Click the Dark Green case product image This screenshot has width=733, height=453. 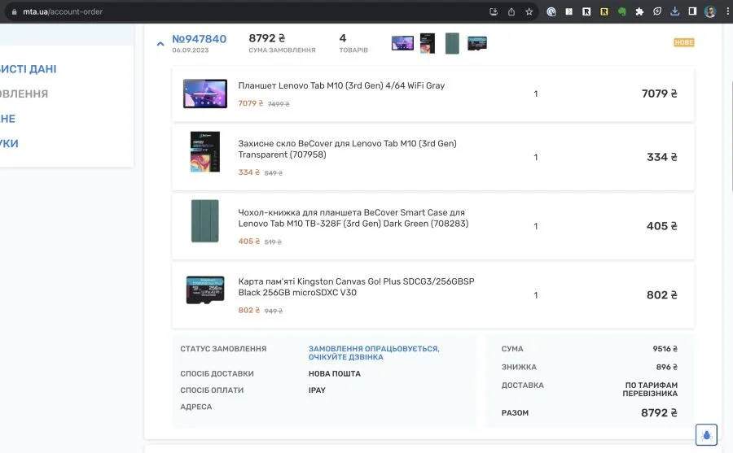204,221
